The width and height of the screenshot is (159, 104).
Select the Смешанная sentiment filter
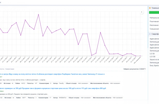pyautogui.click(x=154, y=29)
